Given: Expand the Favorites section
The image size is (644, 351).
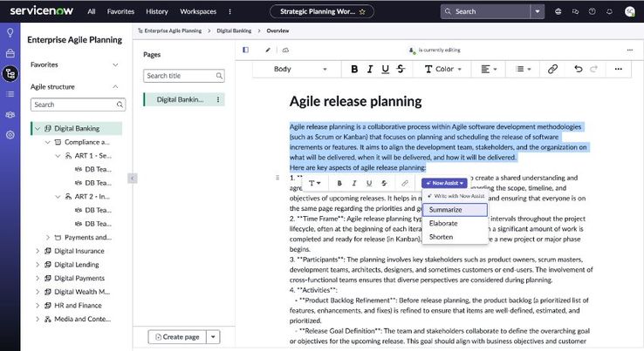Looking at the screenshot, I should pyautogui.click(x=115, y=64).
